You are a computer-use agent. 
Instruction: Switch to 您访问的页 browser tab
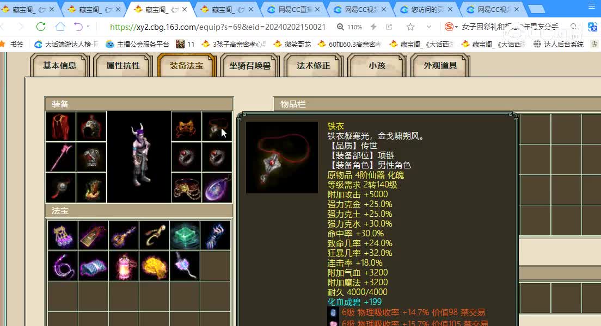point(427,9)
